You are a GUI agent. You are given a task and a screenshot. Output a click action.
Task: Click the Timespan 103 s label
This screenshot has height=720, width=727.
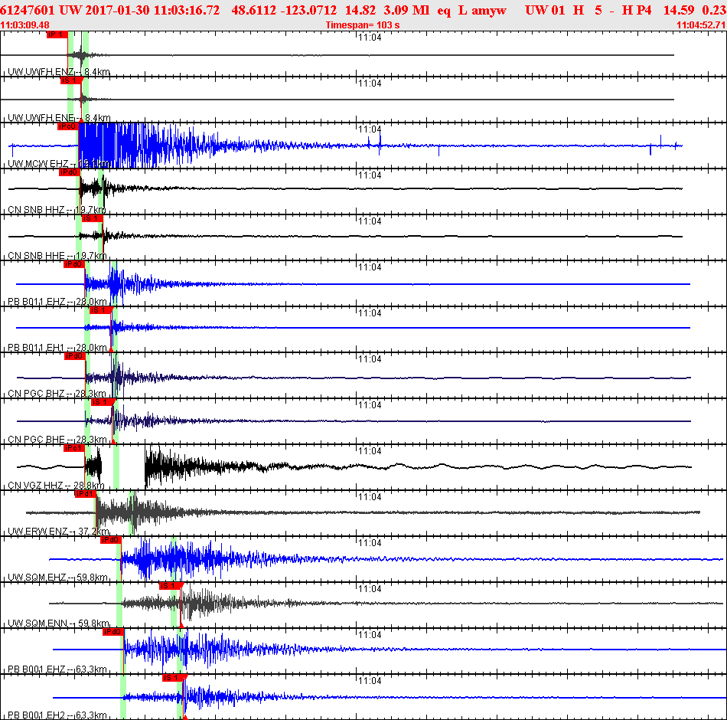coord(363,25)
